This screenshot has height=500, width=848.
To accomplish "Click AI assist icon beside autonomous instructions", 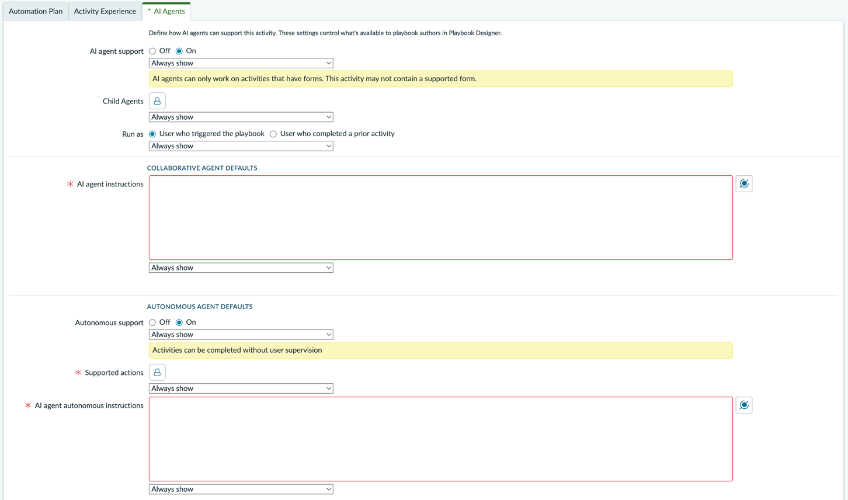I will point(743,405).
